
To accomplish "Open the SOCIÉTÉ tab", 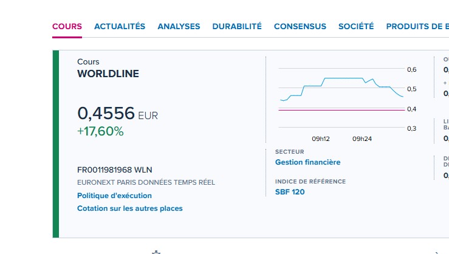I will tap(356, 27).
